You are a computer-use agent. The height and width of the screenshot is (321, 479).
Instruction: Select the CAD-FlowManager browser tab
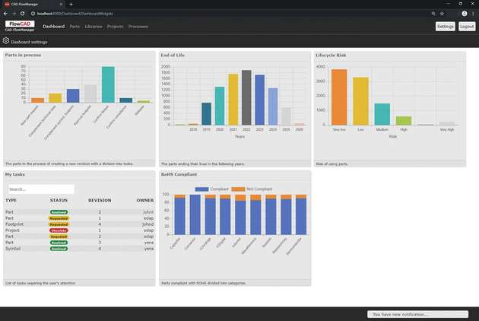[x=33, y=5]
